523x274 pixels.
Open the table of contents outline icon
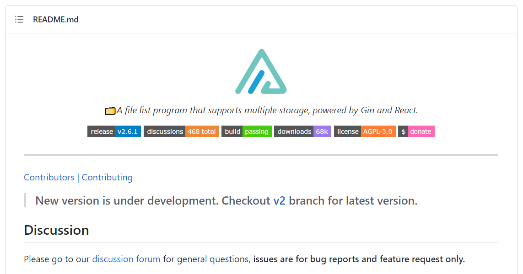[19, 19]
